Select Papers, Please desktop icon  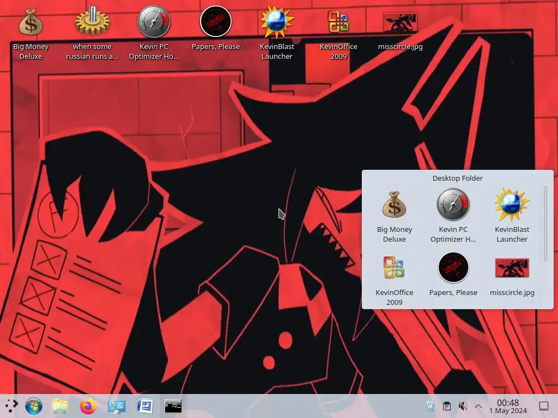(x=216, y=22)
